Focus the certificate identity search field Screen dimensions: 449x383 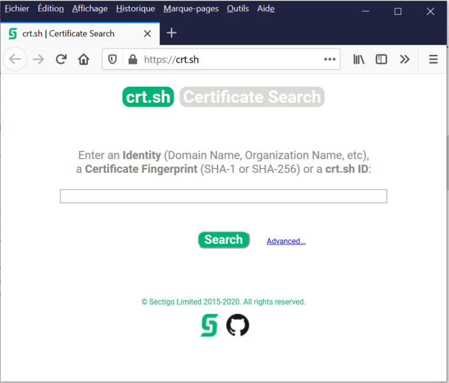point(223,197)
